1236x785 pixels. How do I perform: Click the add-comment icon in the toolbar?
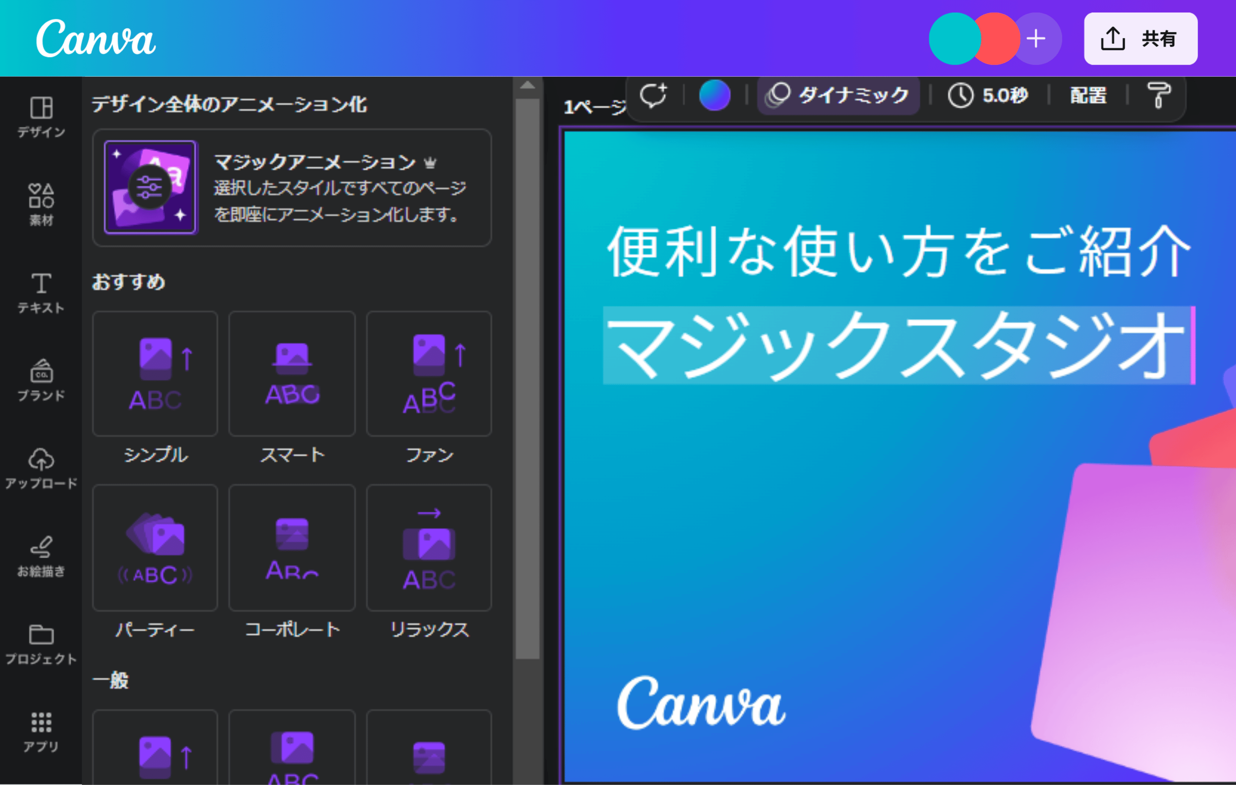click(x=653, y=95)
